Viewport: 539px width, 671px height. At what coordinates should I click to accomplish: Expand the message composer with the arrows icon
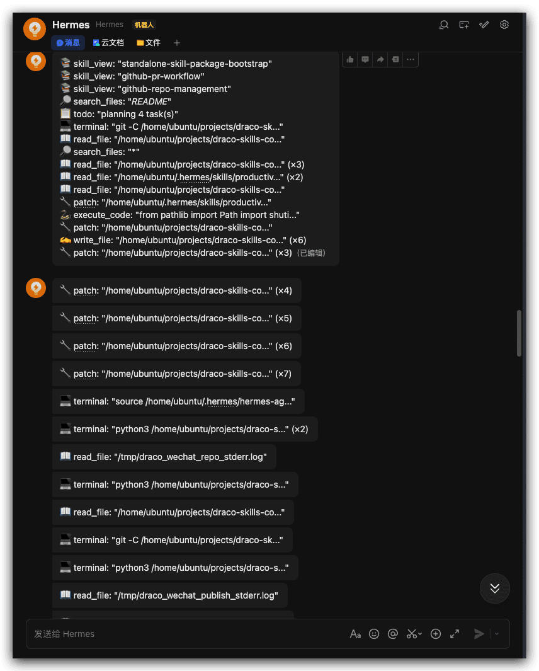coord(455,634)
